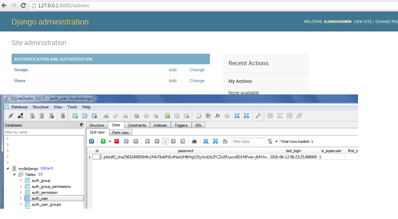Viewport: 398px width, 219px height.
Task: Open insert-row options dropdown arrow
Action: (x=110, y=141)
